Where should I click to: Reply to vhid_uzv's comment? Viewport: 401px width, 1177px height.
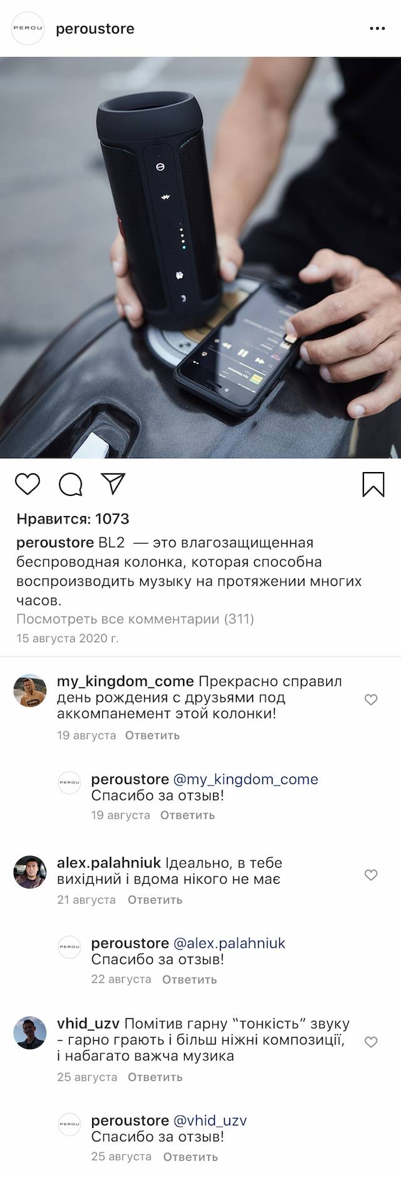pos(155,1077)
